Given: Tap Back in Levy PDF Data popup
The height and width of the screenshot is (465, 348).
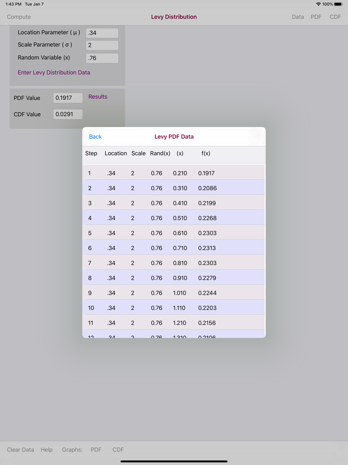Looking at the screenshot, I should point(95,137).
